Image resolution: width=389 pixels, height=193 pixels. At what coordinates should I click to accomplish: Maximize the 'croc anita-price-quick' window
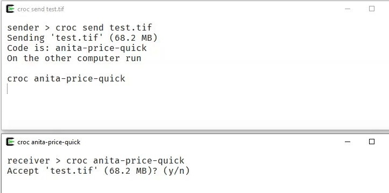point(371,142)
